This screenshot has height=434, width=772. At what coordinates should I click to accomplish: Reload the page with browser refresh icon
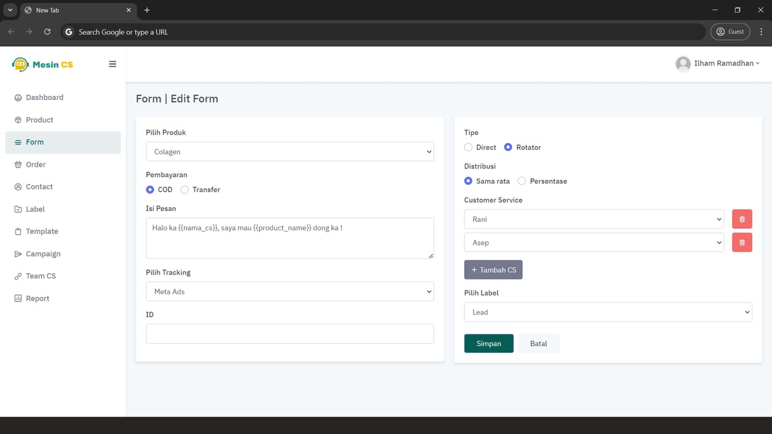tap(47, 32)
